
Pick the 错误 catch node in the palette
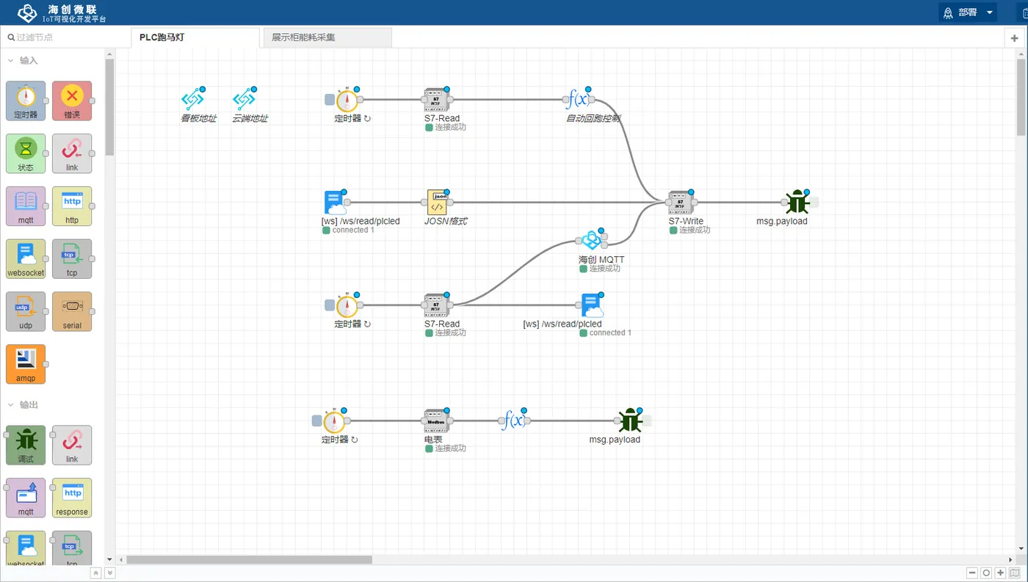72,101
